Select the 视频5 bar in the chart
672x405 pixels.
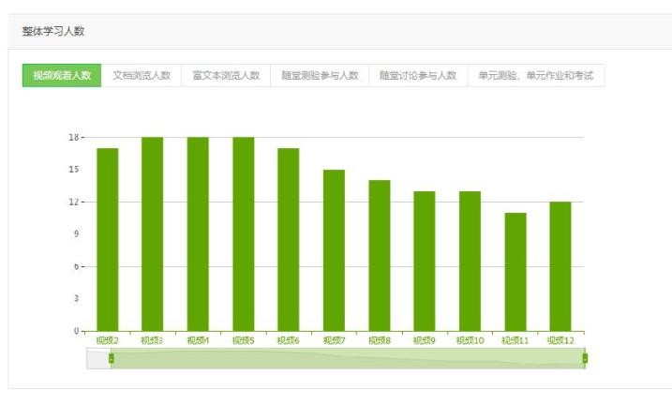(243, 234)
